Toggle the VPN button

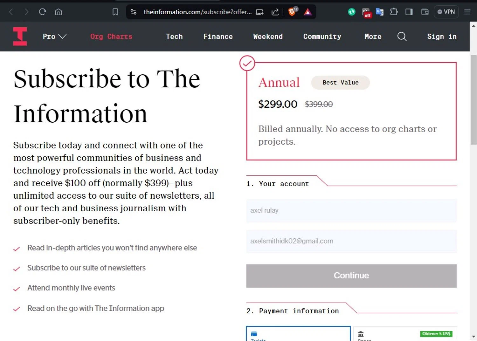pyautogui.click(x=446, y=12)
